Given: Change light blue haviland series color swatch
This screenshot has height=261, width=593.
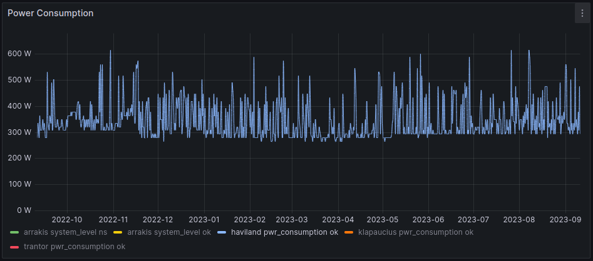Looking at the screenshot, I should (222, 232).
